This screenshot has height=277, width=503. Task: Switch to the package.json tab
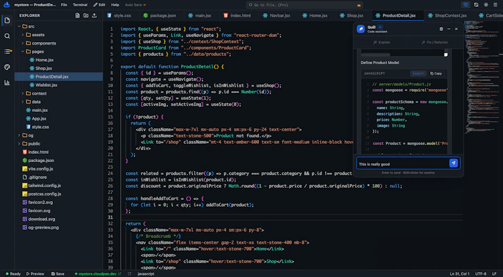[x=160, y=15]
